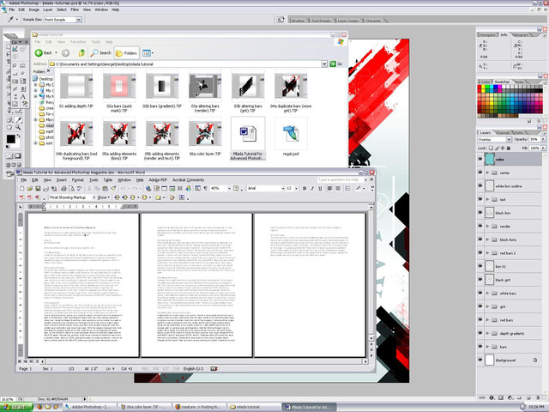Click the Align Left icon in Word

(x=329, y=189)
